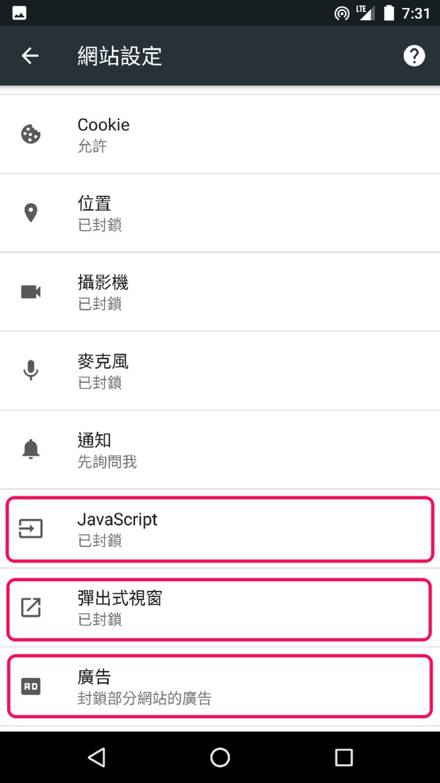
Task: Tap the AD icon beside 廣告
Action: [31, 686]
